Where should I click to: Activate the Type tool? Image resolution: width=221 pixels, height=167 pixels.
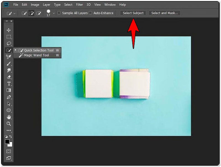tap(9, 84)
